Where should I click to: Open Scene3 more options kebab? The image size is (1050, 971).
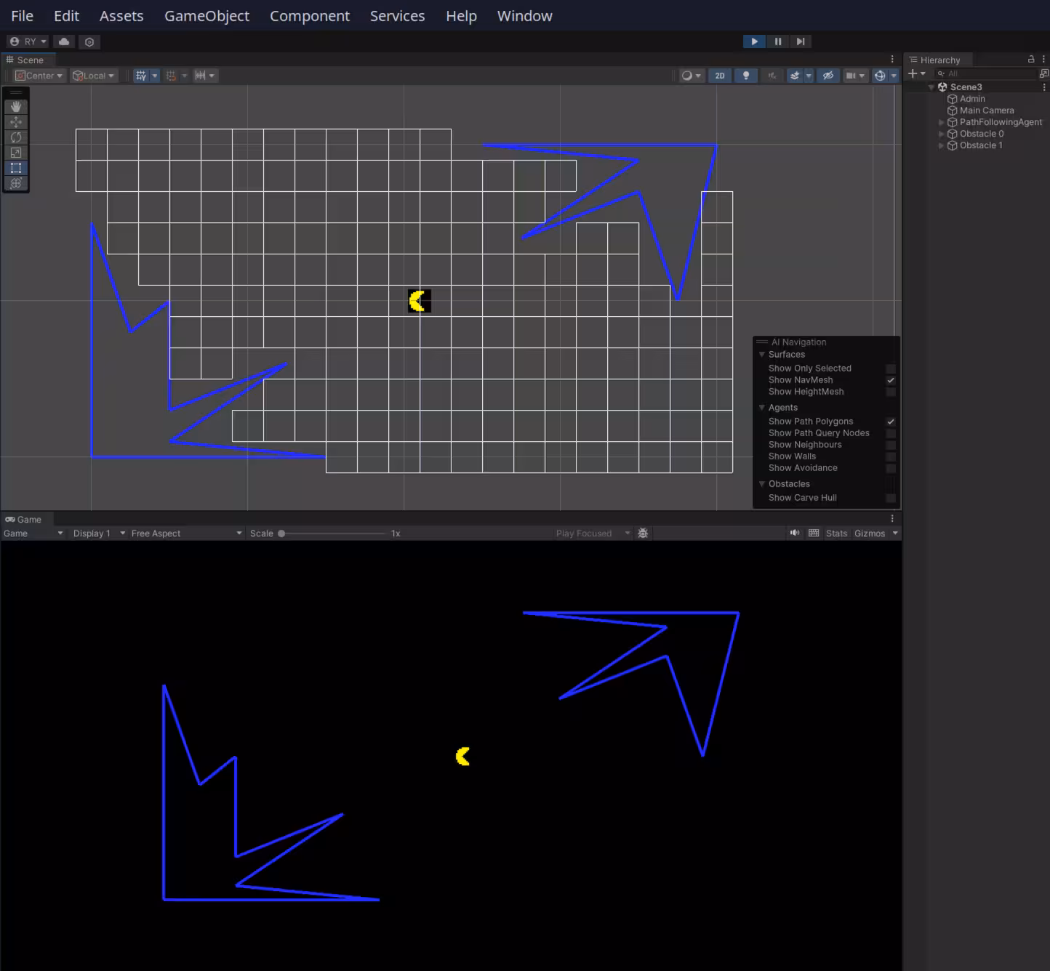1044,87
